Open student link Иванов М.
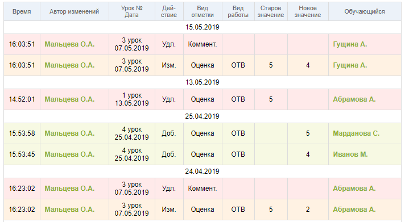The image size is (405, 222). pyautogui.click(x=350, y=154)
